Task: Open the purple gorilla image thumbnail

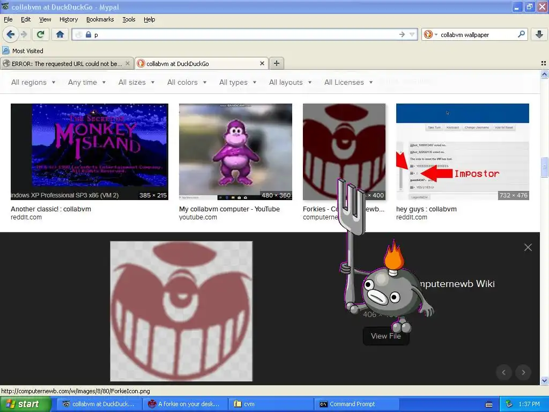Action: pyautogui.click(x=235, y=152)
